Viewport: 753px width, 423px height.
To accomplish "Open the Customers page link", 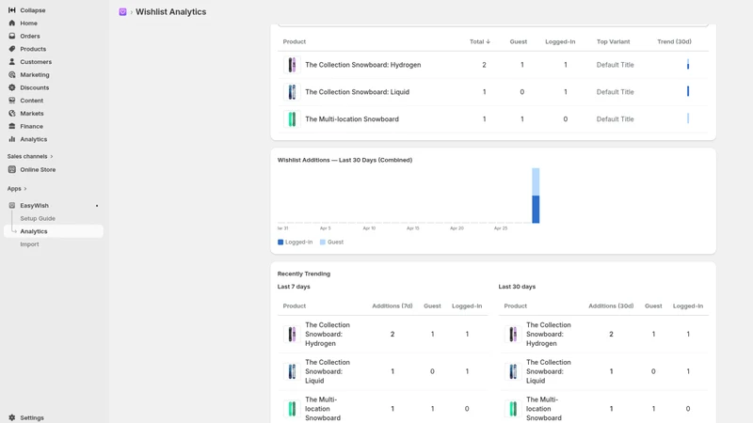I will pos(36,62).
